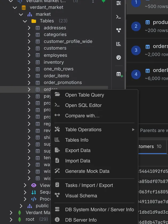
Task: Click step 4 circle beside orderl table
Action: (136, 74)
